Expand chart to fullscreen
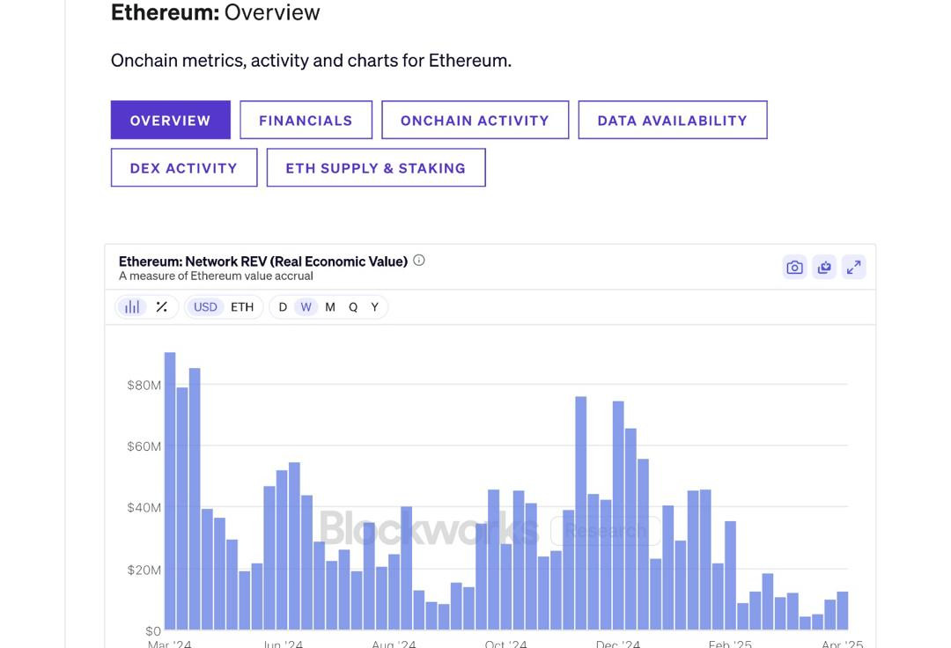Image resolution: width=951 pixels, height=648 pixels. tap(853, 268)
